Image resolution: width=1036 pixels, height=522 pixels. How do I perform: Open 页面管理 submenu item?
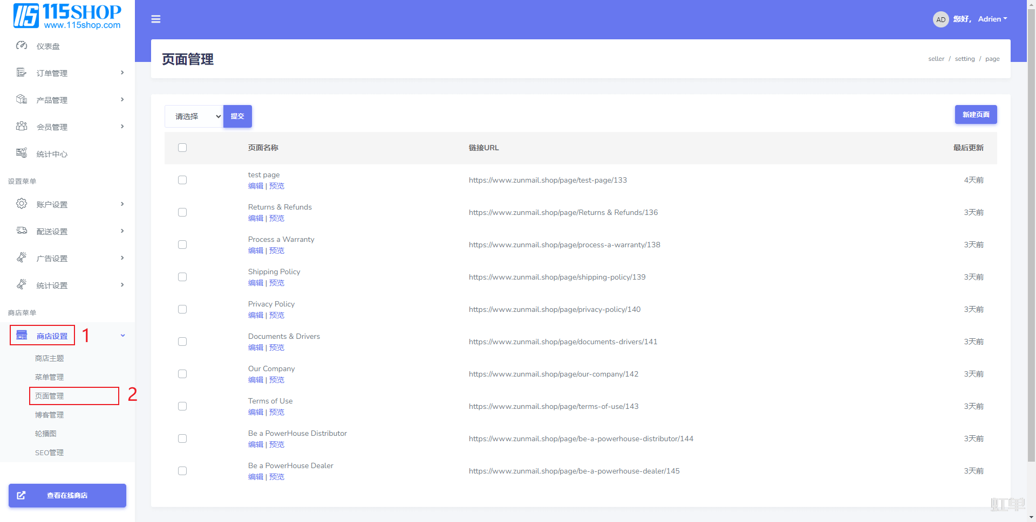[50, 396]
